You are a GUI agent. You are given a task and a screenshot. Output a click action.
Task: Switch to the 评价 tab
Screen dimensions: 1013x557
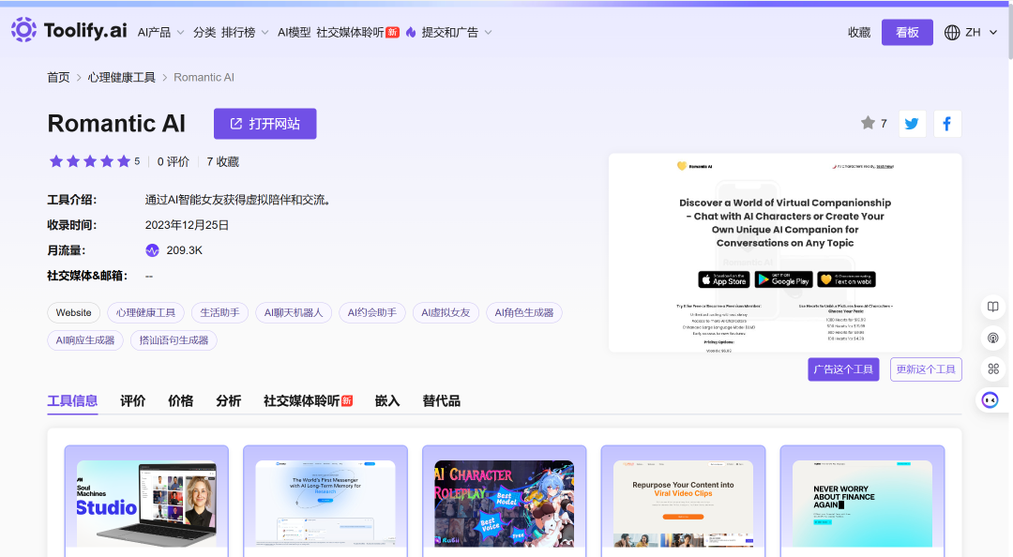pos(132,401)
